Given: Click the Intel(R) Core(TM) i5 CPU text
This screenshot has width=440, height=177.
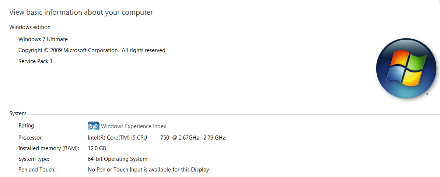Looking at the screenshot, I should 117,138.
